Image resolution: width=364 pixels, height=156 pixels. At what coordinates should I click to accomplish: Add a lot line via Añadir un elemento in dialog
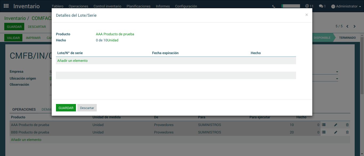tap(72, 60)
